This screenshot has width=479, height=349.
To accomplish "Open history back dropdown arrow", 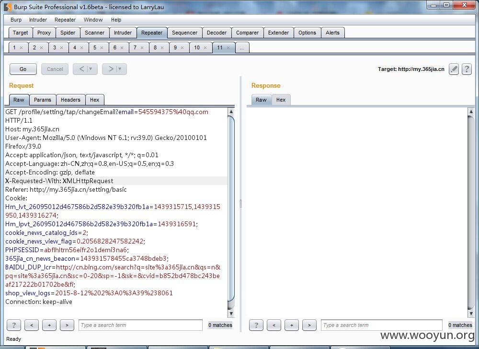I will click(91, 69).
